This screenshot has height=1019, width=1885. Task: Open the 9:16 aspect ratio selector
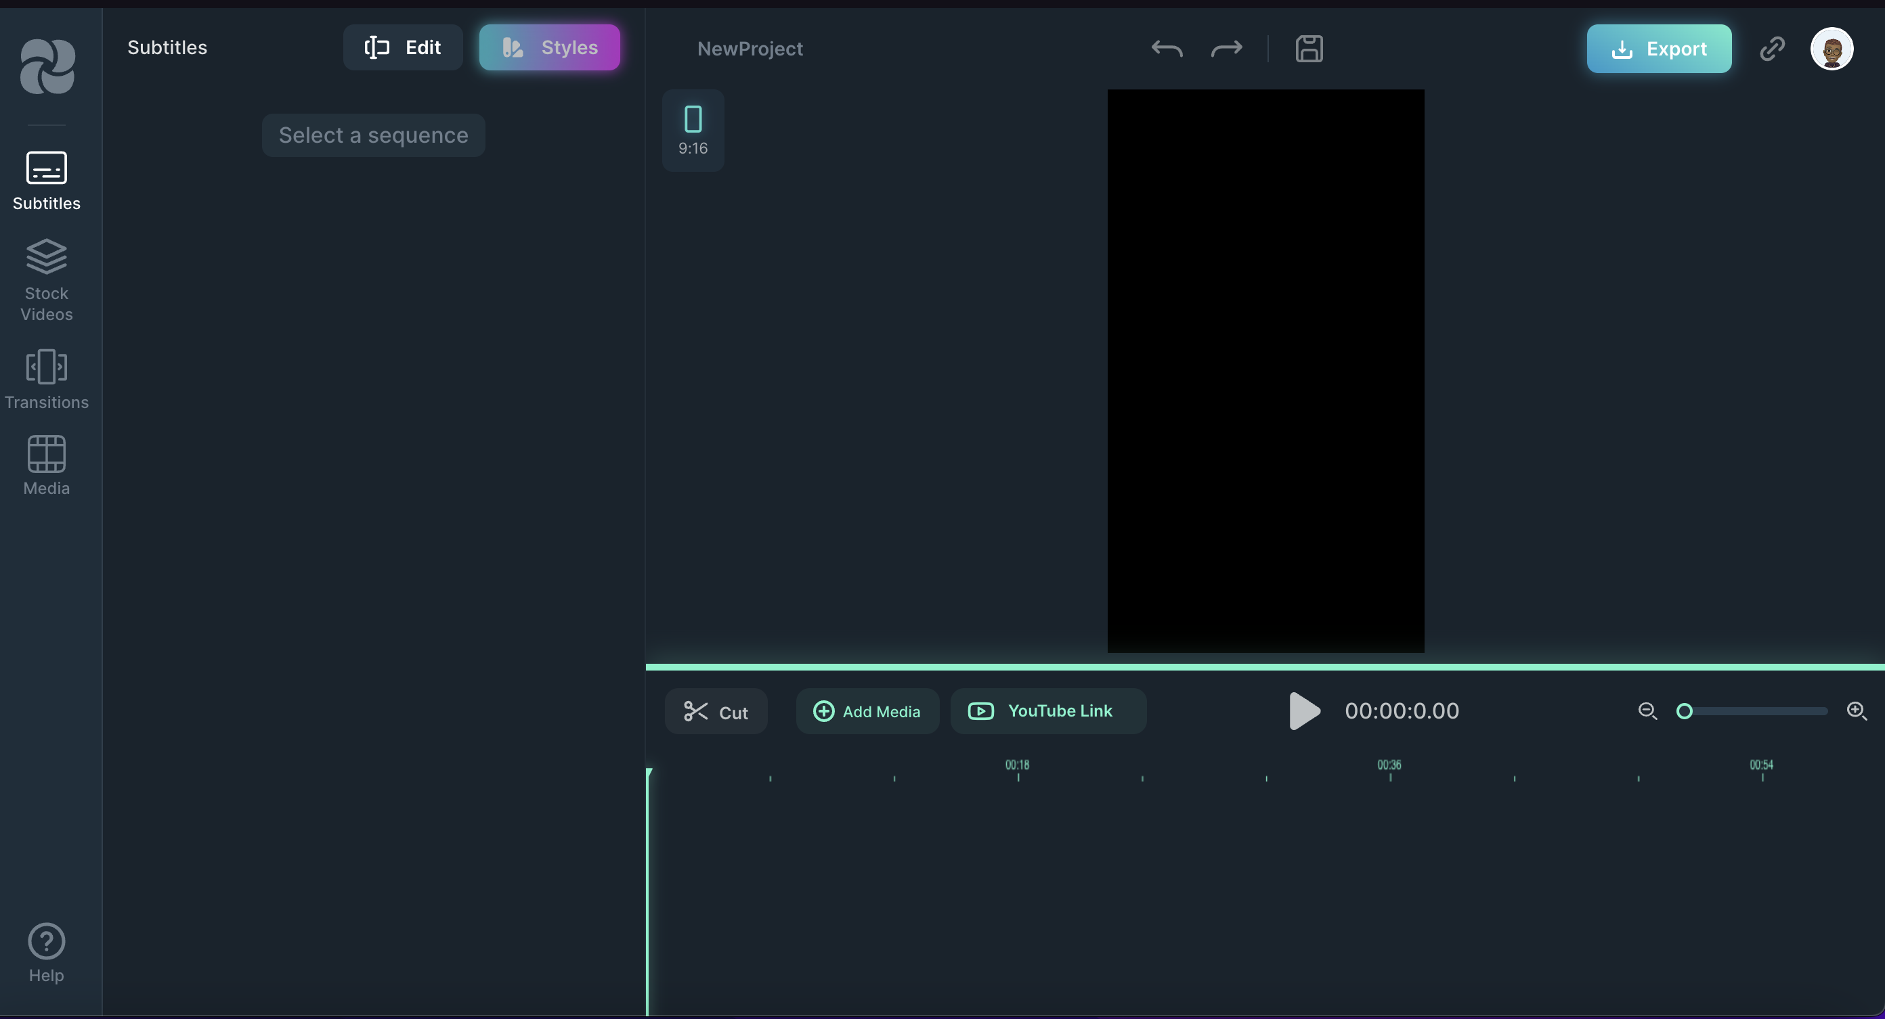[692, 131]
